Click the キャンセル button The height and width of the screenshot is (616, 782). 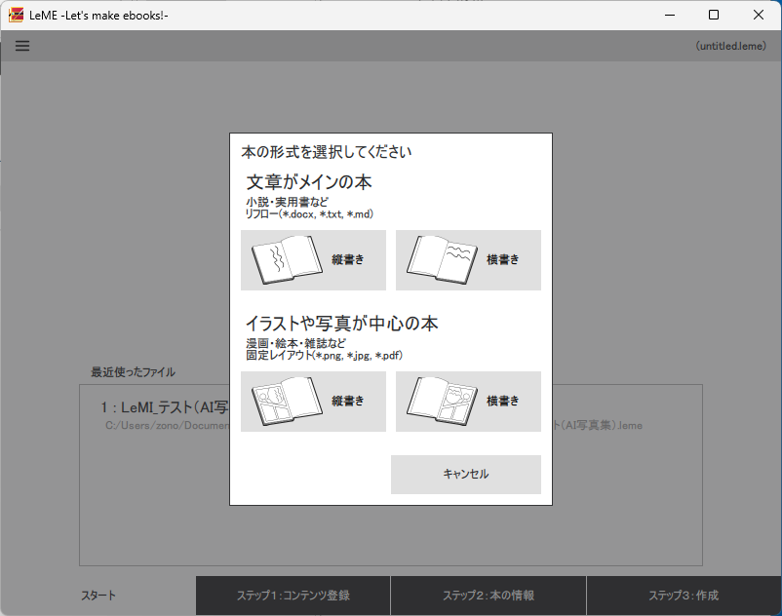pyautogui.click(x=466, y=475)
